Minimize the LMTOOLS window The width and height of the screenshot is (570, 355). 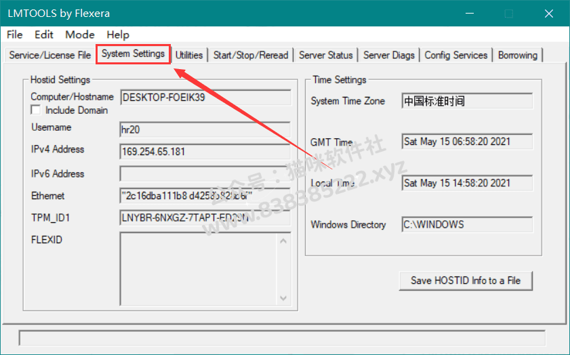470,14
